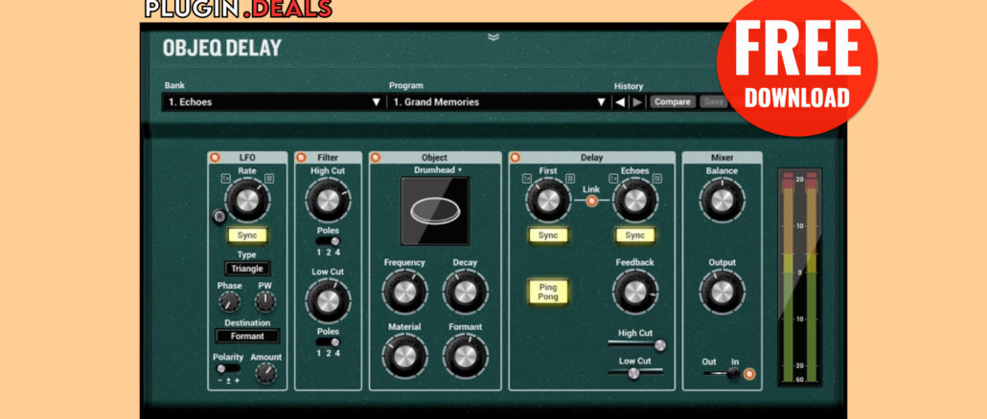The width and height of the screenshot is (987, 419).
Task: Toggle the Ping Pong button
Action: coord(547,292)
